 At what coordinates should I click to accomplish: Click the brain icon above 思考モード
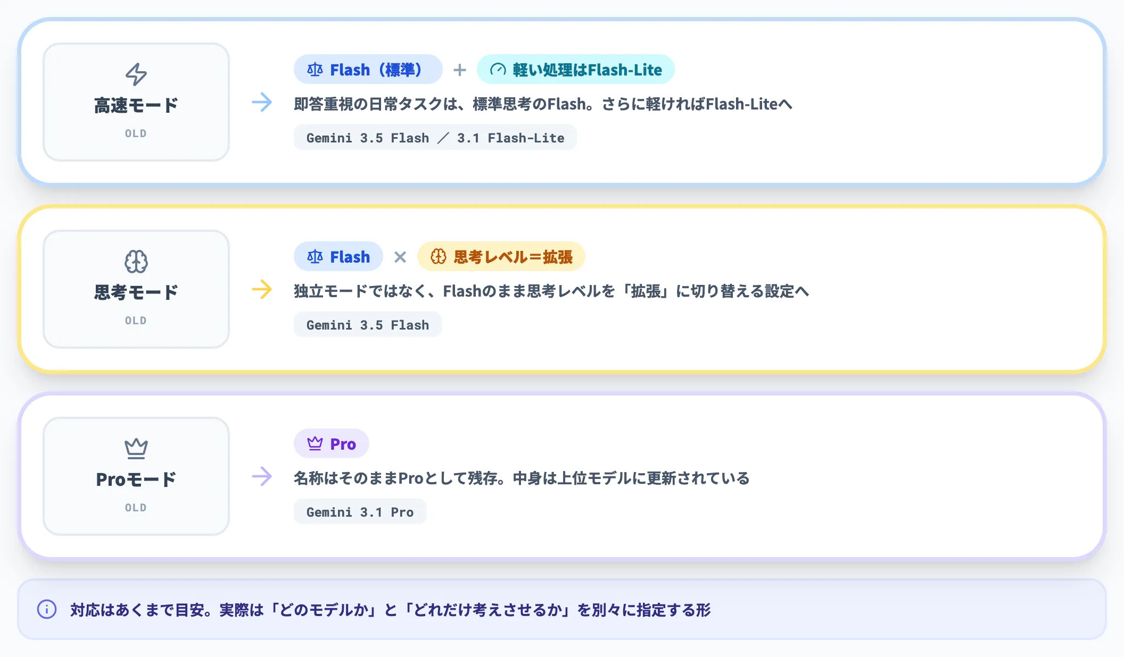[136, 262]
